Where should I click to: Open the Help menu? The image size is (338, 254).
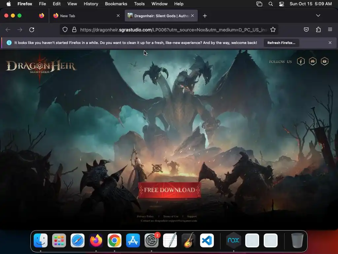[179, 4]
